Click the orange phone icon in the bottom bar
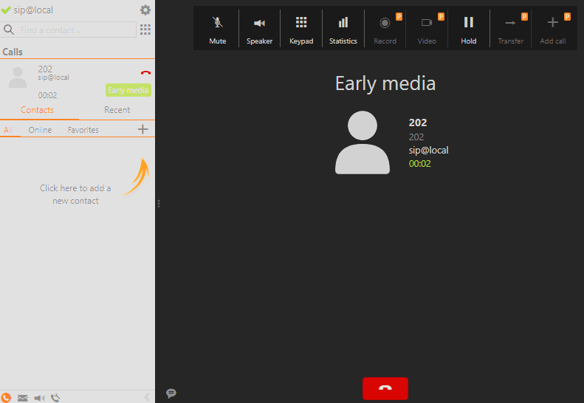 (6, 398)
